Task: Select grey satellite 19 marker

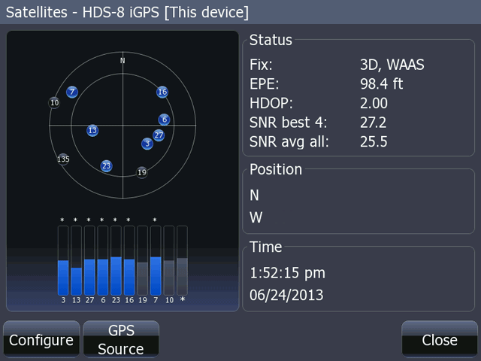Action: 142,172
